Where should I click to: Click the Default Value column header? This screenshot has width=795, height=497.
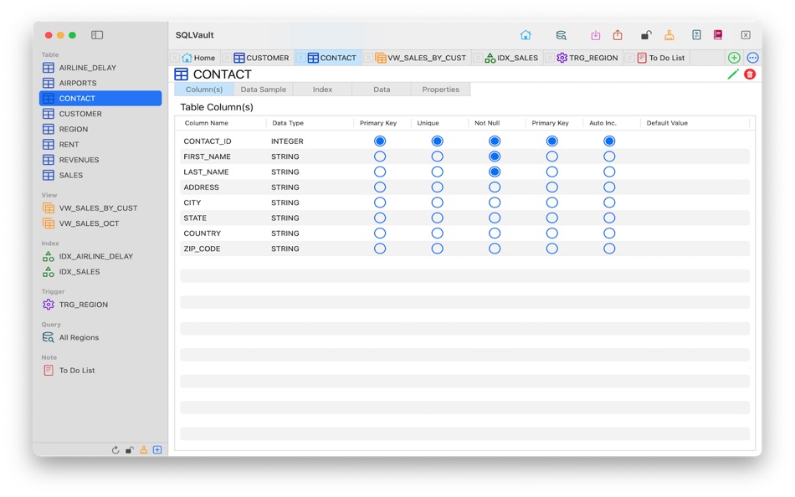tap(667, 123)
